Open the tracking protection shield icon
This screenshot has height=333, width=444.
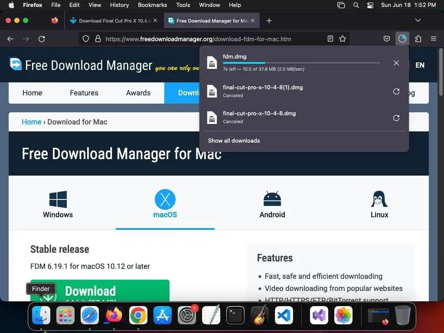pos(86,39)
